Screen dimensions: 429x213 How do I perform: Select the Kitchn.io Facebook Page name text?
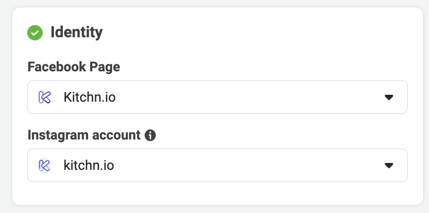90,97
